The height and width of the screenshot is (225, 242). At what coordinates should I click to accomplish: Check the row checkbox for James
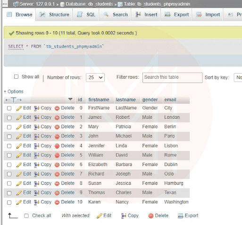click(9, 118)
